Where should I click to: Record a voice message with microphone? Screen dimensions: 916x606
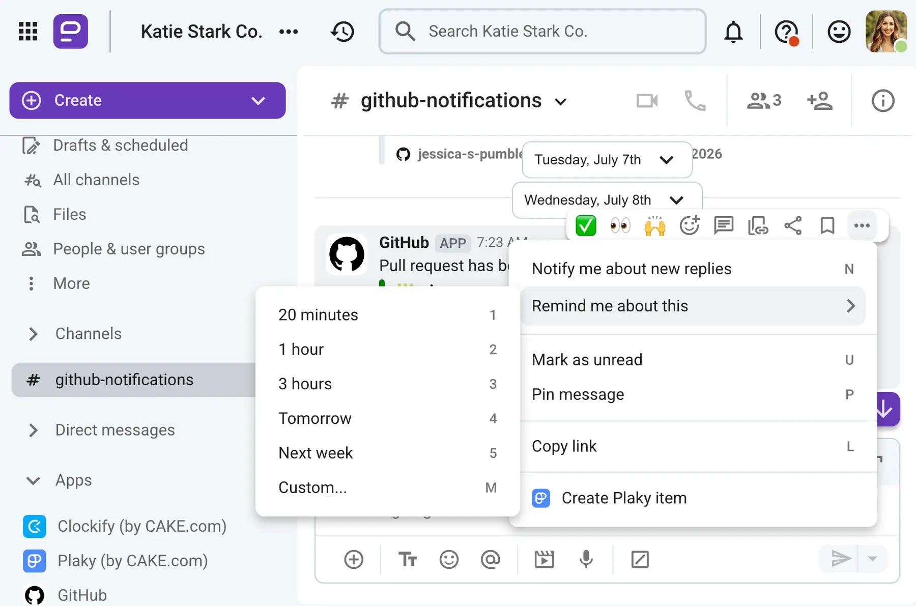[x=586, y=559]
